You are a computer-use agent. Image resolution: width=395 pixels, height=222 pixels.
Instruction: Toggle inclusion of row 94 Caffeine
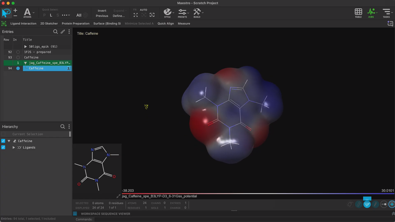pyautogui.click(x=18, y=68)
